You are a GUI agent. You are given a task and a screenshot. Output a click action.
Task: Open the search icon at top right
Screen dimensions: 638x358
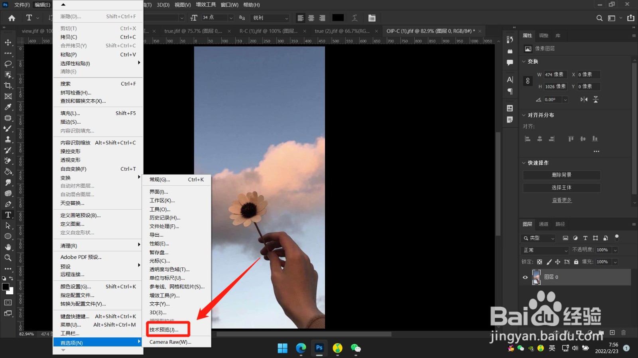pos(599,18)
